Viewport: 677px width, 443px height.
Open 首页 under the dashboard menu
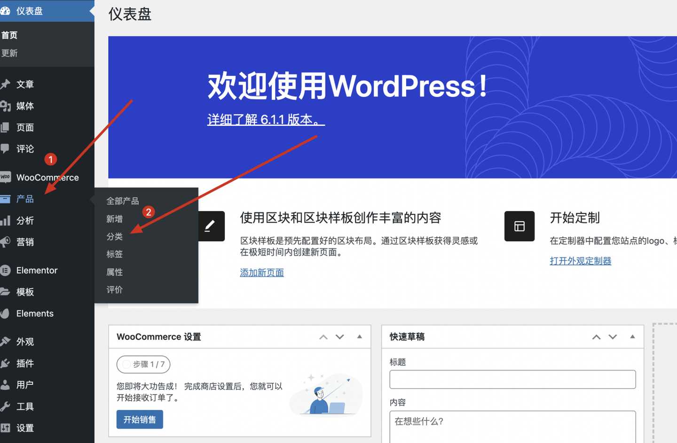pyautogui.click(x=9, y=35)
